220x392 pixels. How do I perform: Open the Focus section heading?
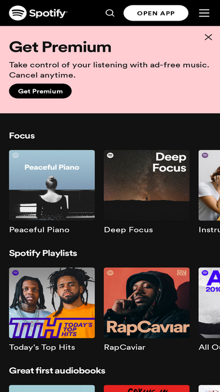click(22, 136)
